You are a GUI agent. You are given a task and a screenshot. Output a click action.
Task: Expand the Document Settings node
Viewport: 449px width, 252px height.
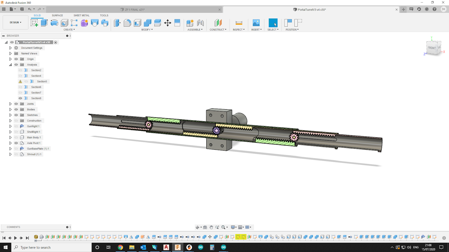10,48
